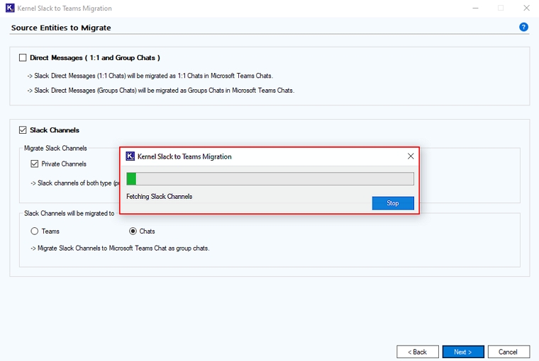Click the Kernel logo in main title bar
539x361 pixels.
click(x=10, y=8)
